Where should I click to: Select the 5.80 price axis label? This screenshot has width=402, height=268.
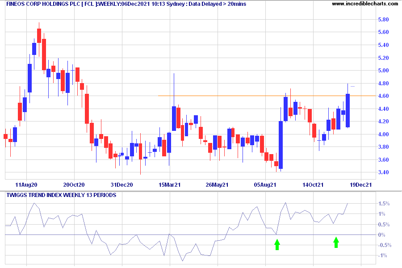coord(383,20)
